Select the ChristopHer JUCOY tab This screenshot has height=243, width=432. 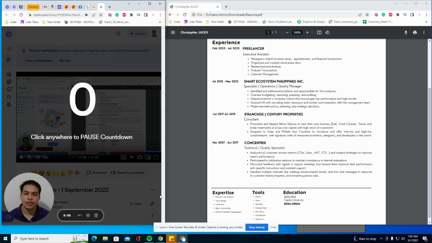tap(194, 7)
